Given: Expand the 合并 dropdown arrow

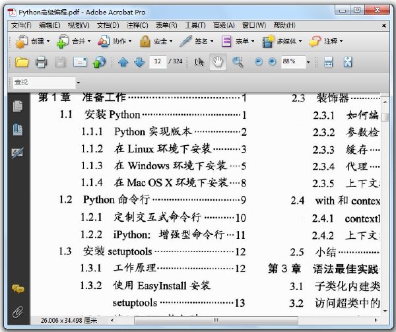Looking at the screenshot, I should (x=89, y=41).
